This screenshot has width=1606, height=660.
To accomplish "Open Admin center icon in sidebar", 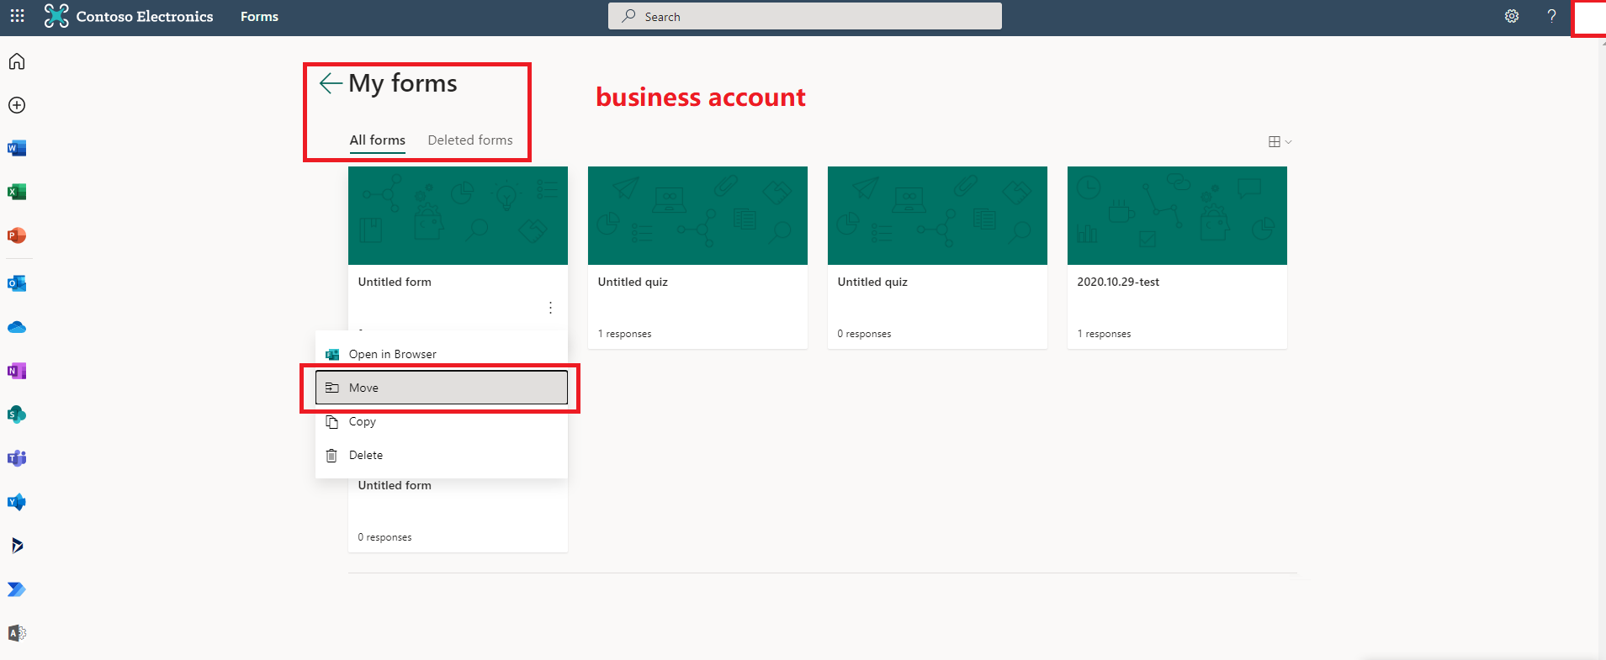I will [17, 633].
